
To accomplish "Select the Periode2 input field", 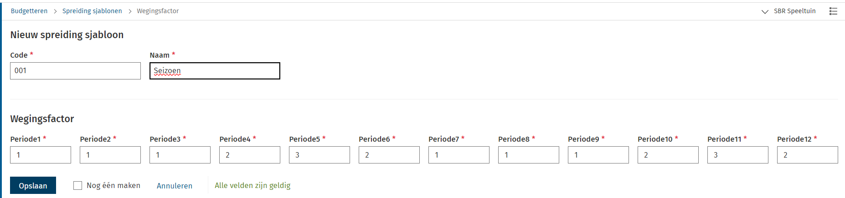I will point(110,155).
